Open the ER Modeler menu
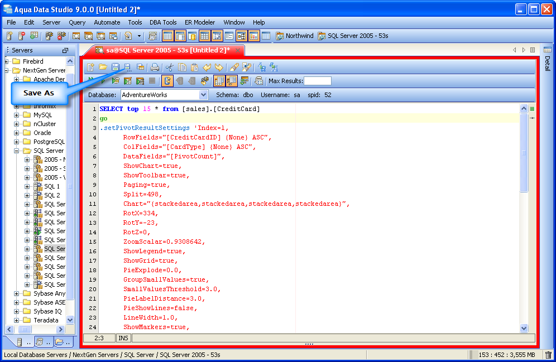 click(x=200, y=22)
